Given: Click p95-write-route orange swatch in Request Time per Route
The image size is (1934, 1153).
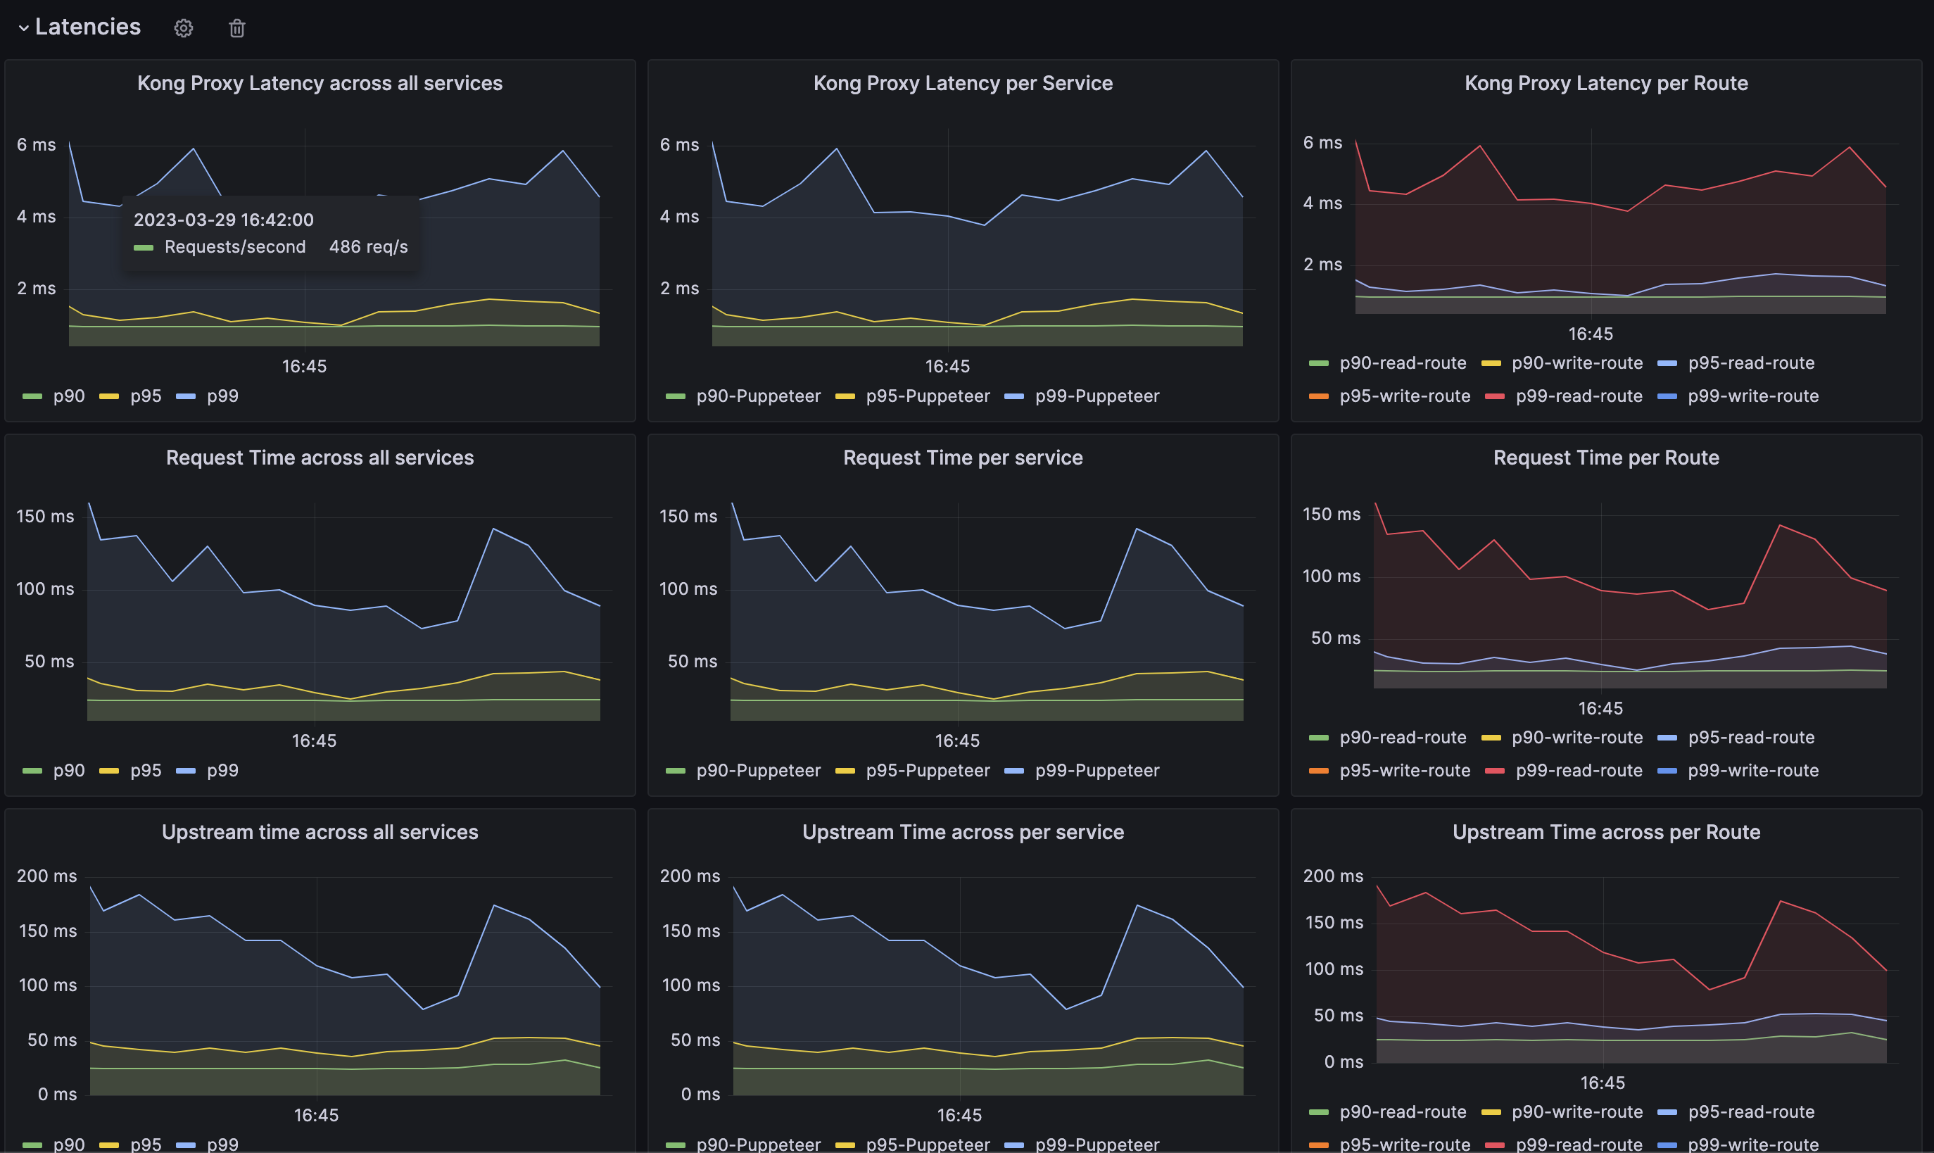Looking at the screenshot, I should point(1319,771).
